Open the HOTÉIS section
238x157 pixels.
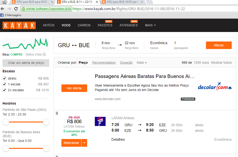[49, 25]
